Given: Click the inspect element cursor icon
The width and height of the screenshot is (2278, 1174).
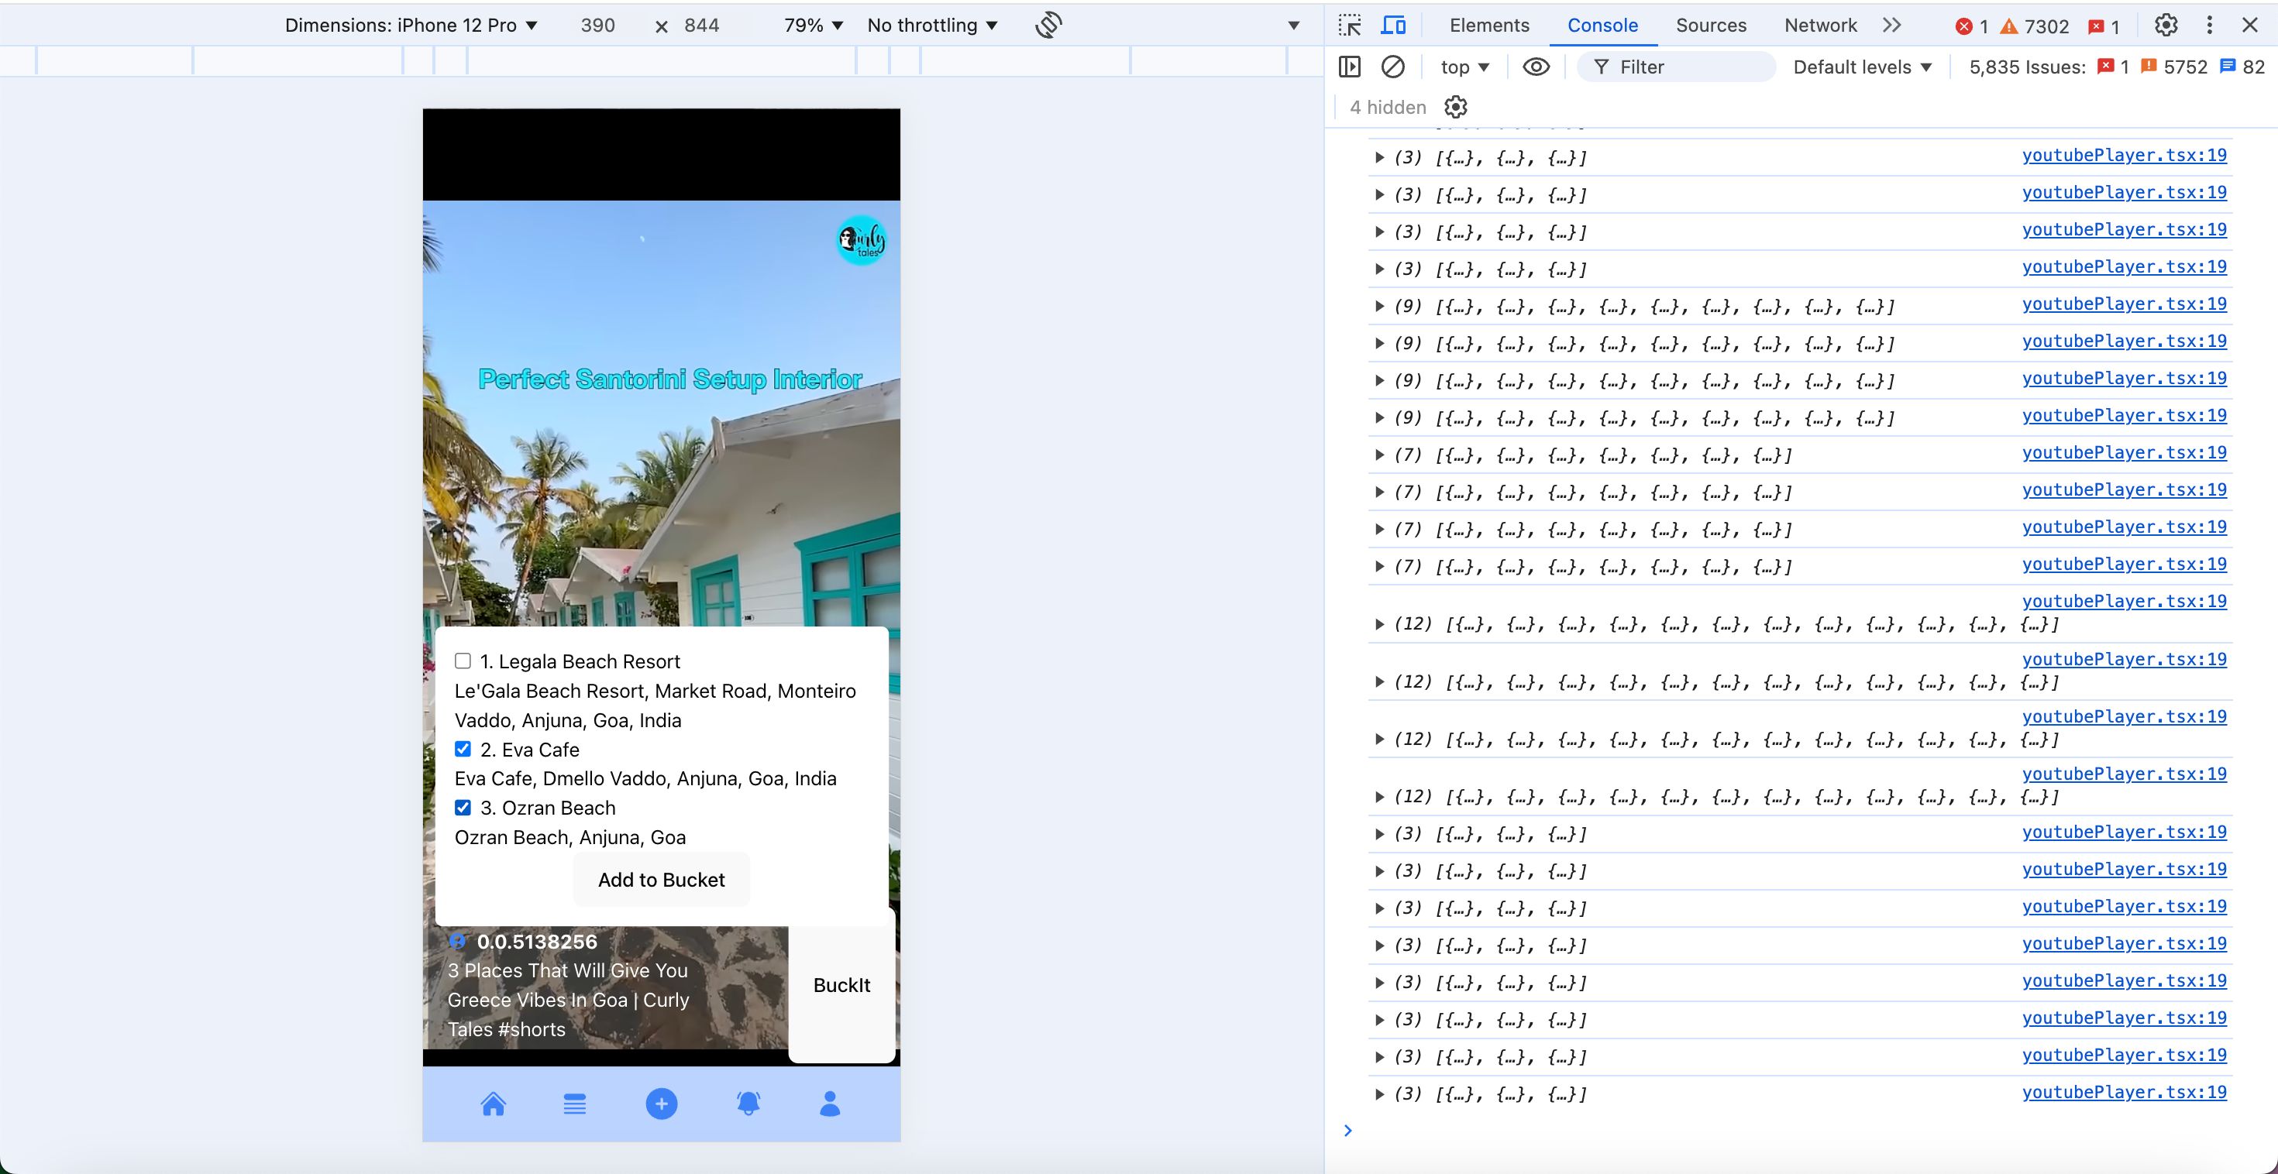Looking at the screenshot, I should click(x=1350, y=24).
